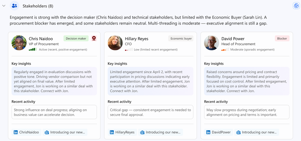Open 'Introducing our new...' link on Chris's card
Viewport: 301px width, 141px height.
coord(65,132)
